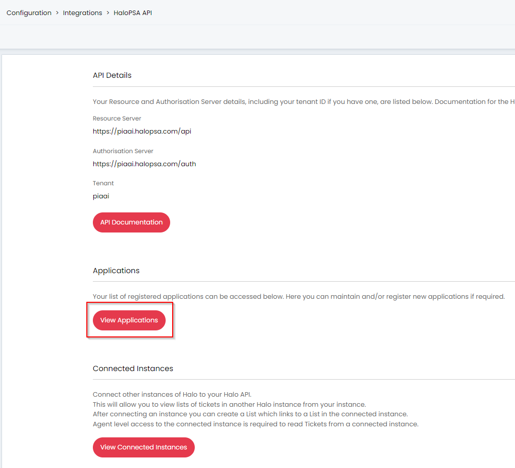Select the Authorisation Server URL text
This screenshot has height=468, width=515.
144,164
